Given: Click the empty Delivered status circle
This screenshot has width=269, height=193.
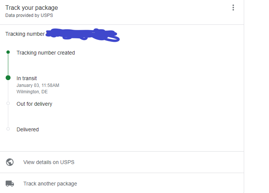Looking at the screenshot, I should click(x=8, y=129).
